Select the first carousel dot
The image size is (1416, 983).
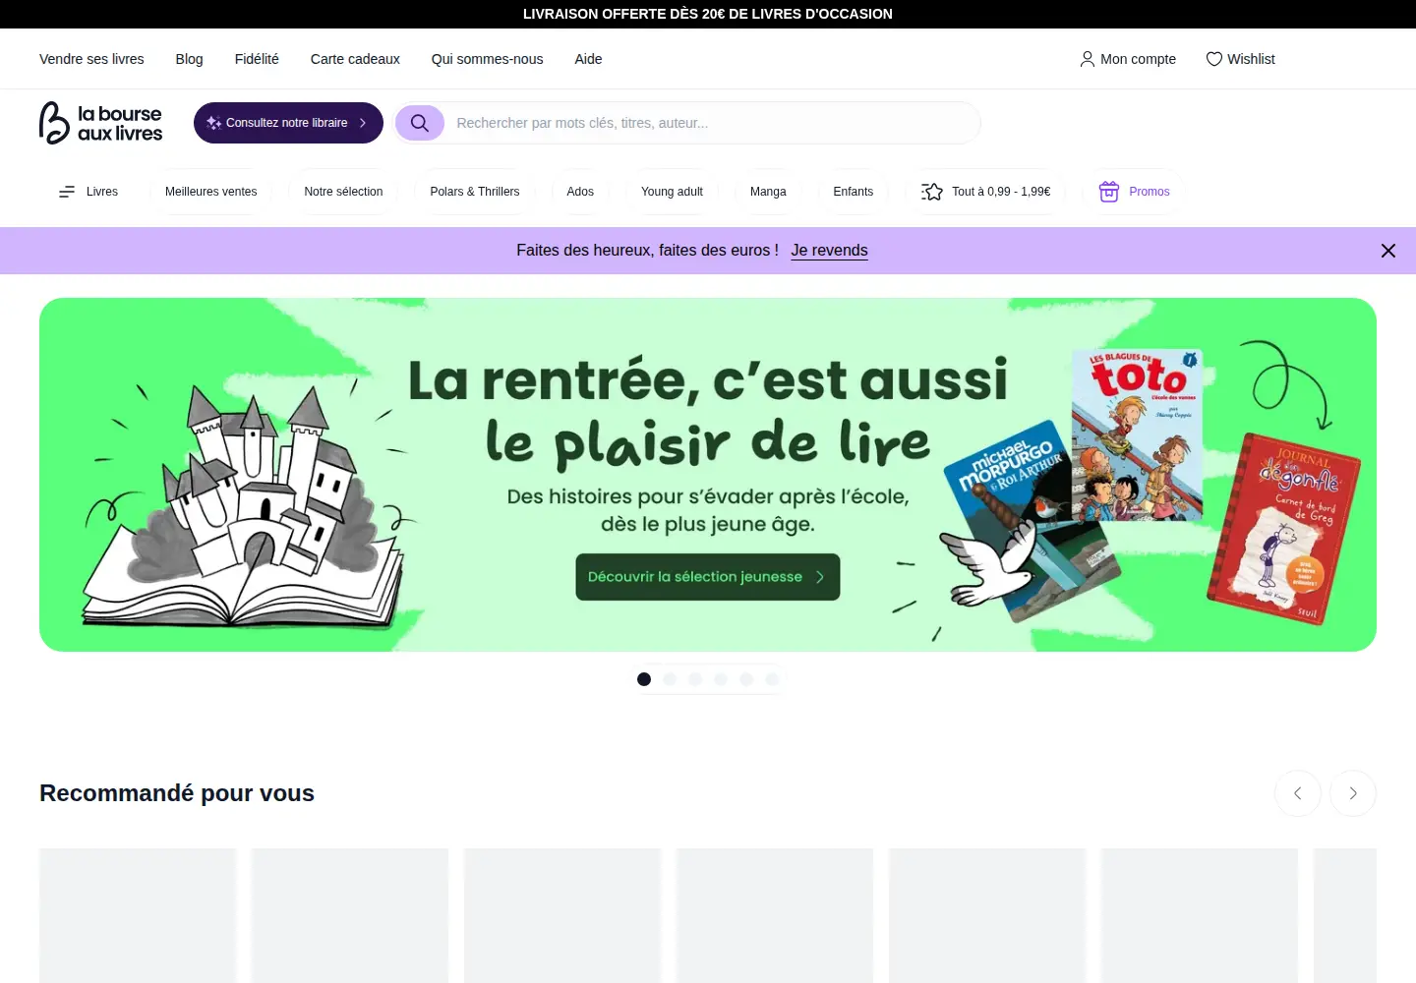(644, 679)
